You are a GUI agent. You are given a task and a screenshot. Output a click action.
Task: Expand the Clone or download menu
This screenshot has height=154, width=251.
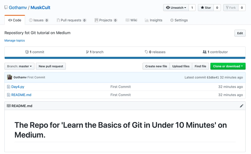click(x=228, y=66)
